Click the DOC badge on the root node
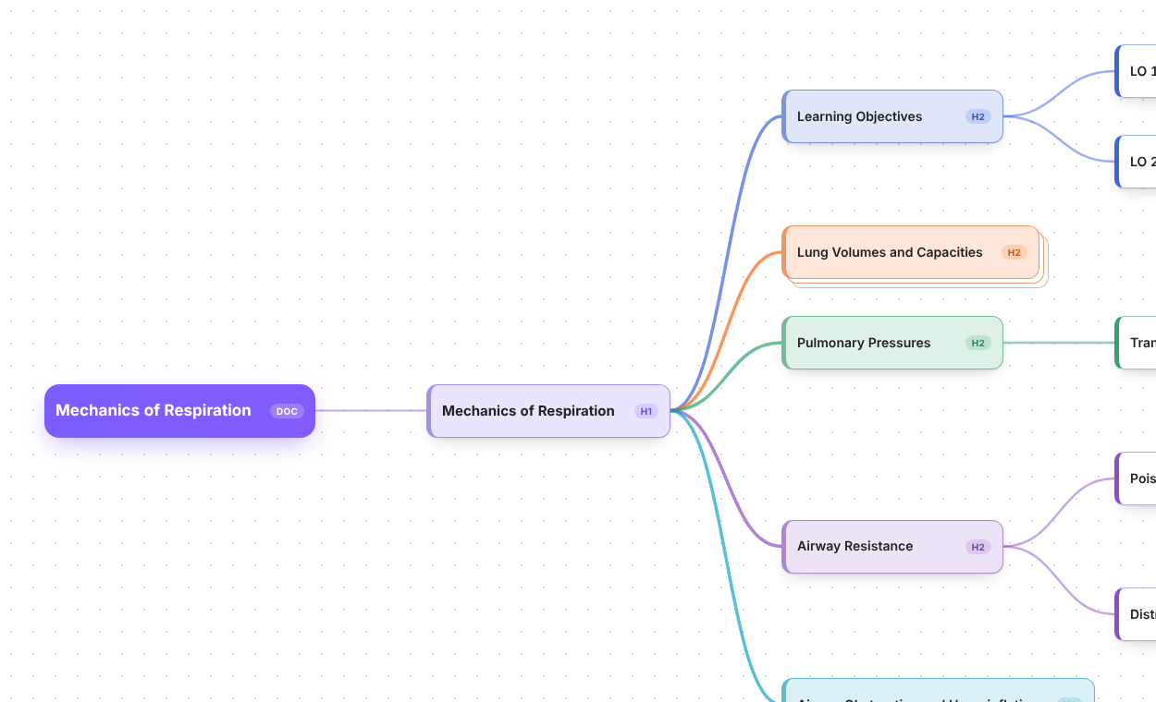The image size is (1156, 702). (x=287, y=411)
